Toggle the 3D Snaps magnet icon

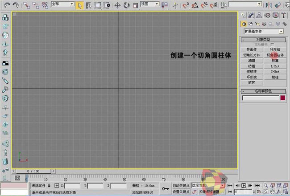pos(186,5)
